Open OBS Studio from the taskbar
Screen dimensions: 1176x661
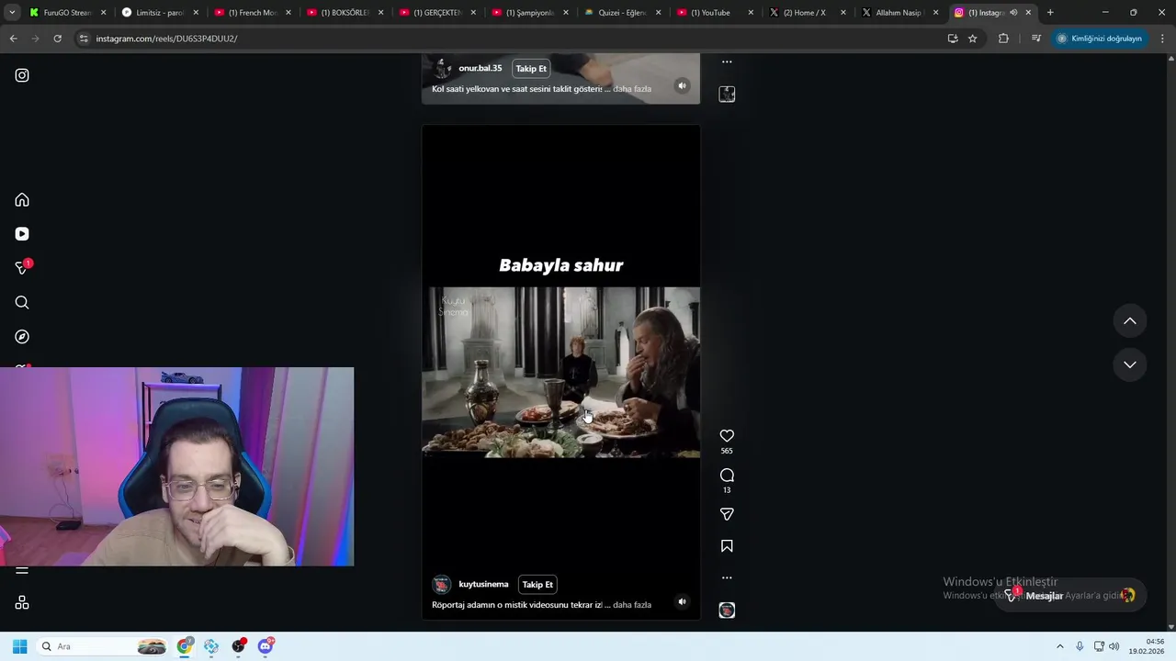239,646
